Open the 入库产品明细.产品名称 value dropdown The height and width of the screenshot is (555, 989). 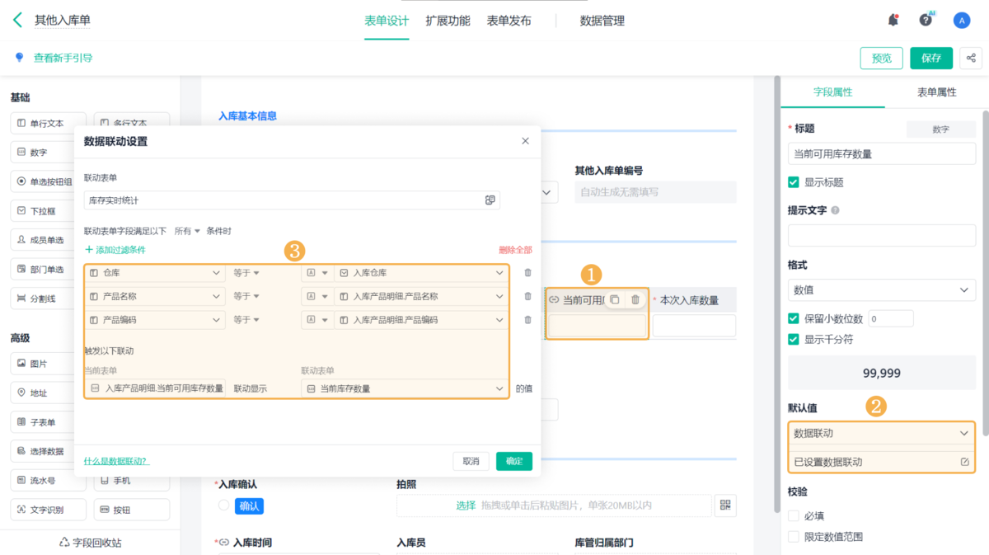coord(421,297)
